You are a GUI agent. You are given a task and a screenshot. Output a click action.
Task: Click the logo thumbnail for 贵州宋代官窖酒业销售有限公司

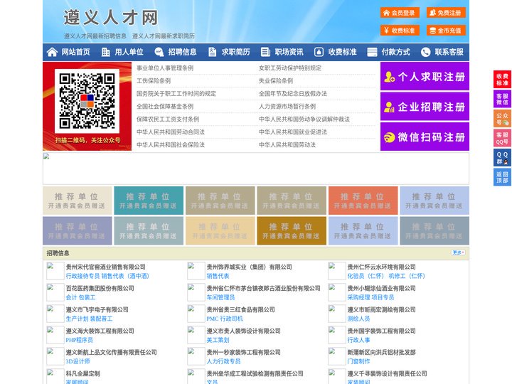pos(55,271)
